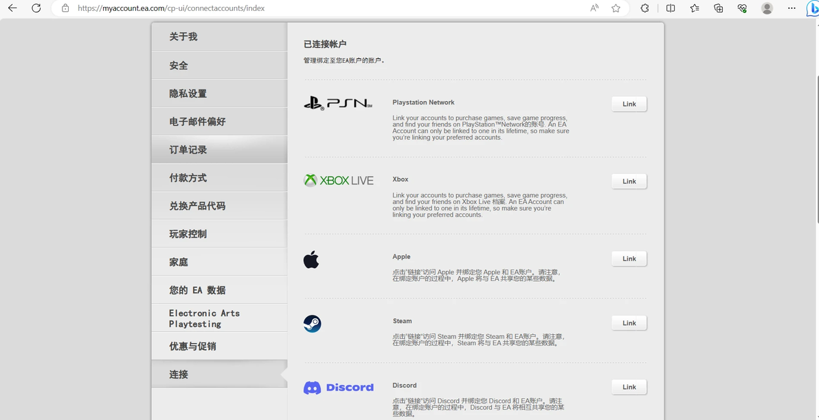Open the 付款方式 sidebar section

pyautogui.click(x=219, y=177)
